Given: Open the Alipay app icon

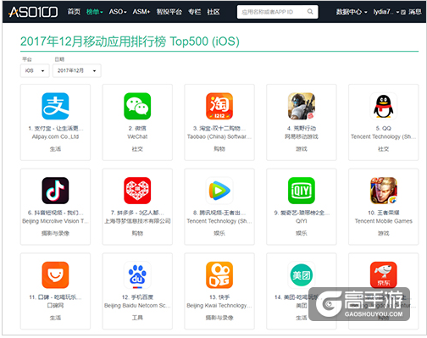Looking at the screenshot, I should pos(55,106).
